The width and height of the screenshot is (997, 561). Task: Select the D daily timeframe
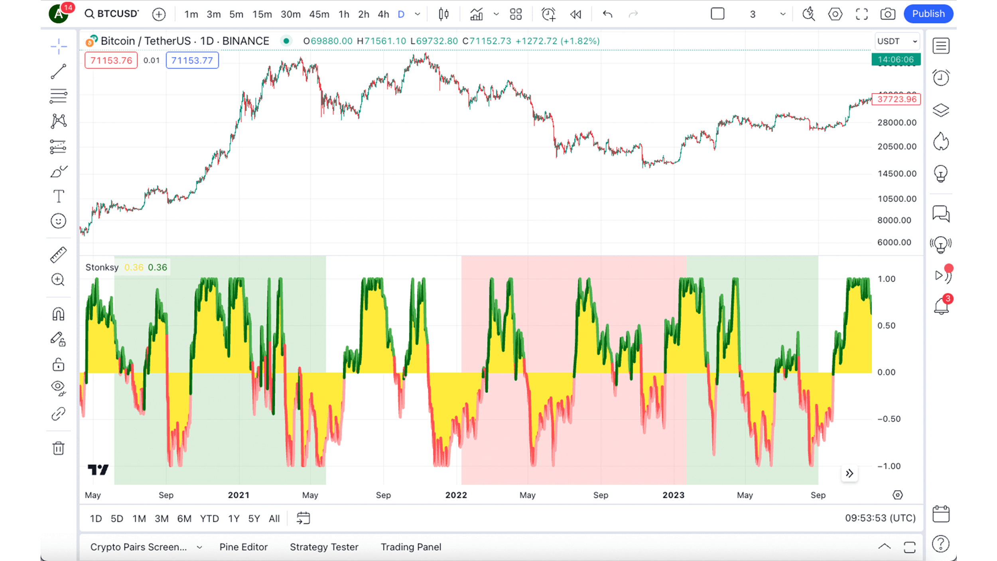[401, 14]
